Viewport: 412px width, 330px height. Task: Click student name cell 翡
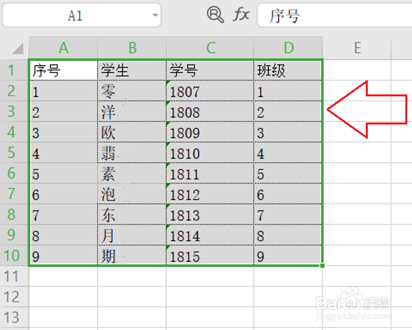pos(132,153)
